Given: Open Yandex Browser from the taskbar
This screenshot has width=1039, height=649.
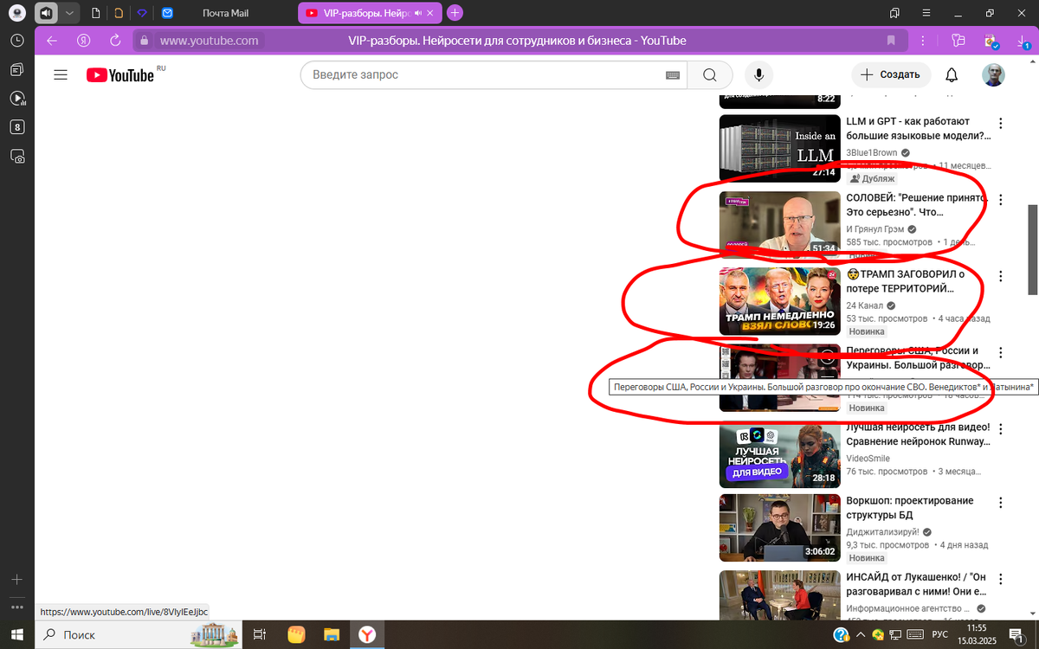Looking at the screenshot, I should click(368, 635).
